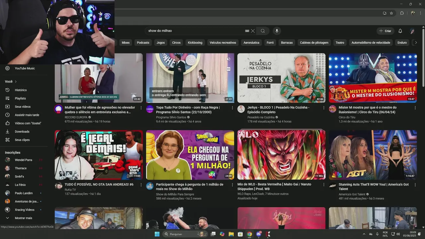Open the Pesadelo na Cozinha channel link

click(x=261, y=117)
